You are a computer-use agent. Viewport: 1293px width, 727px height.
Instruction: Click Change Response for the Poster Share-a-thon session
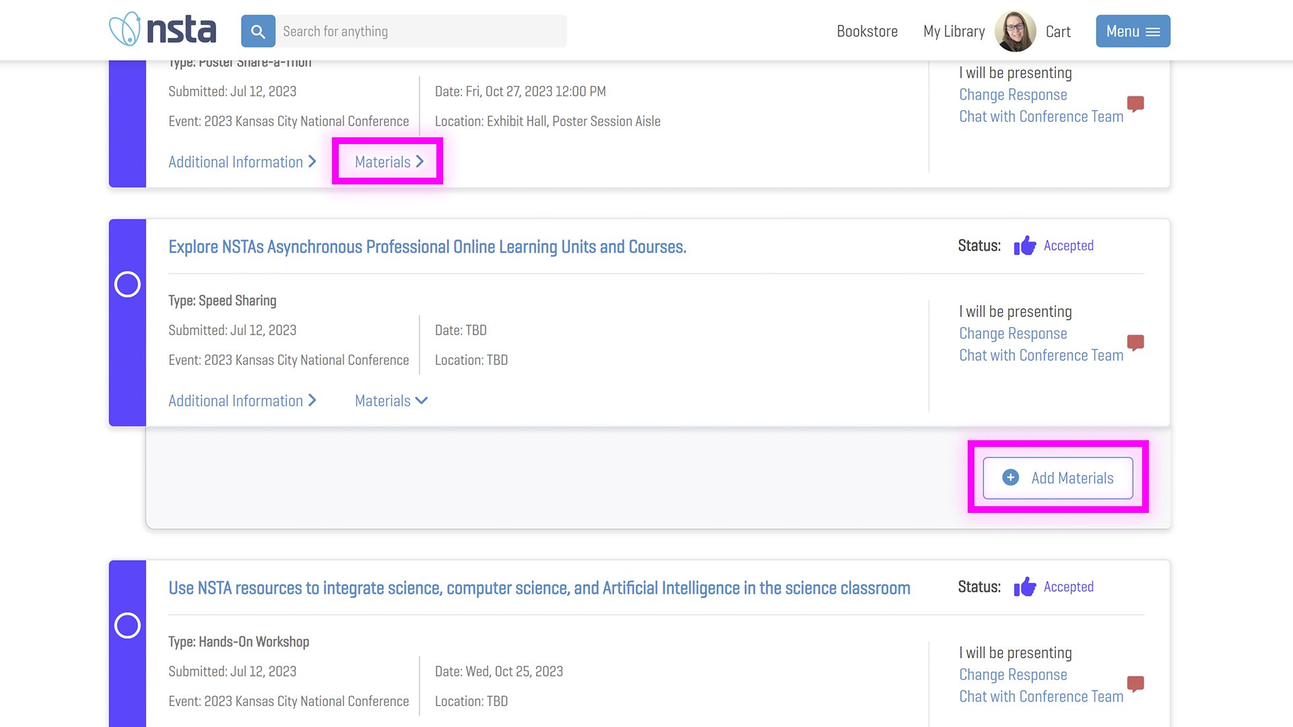(x=1013, y=94)
